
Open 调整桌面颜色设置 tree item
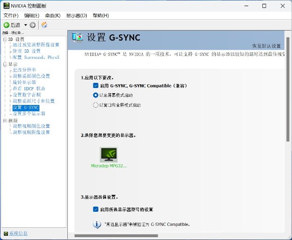pyautogui.click(x=31, y=76)
